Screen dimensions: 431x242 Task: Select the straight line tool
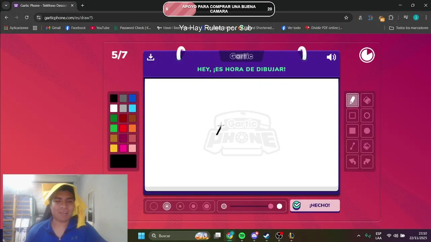point(353,146)
